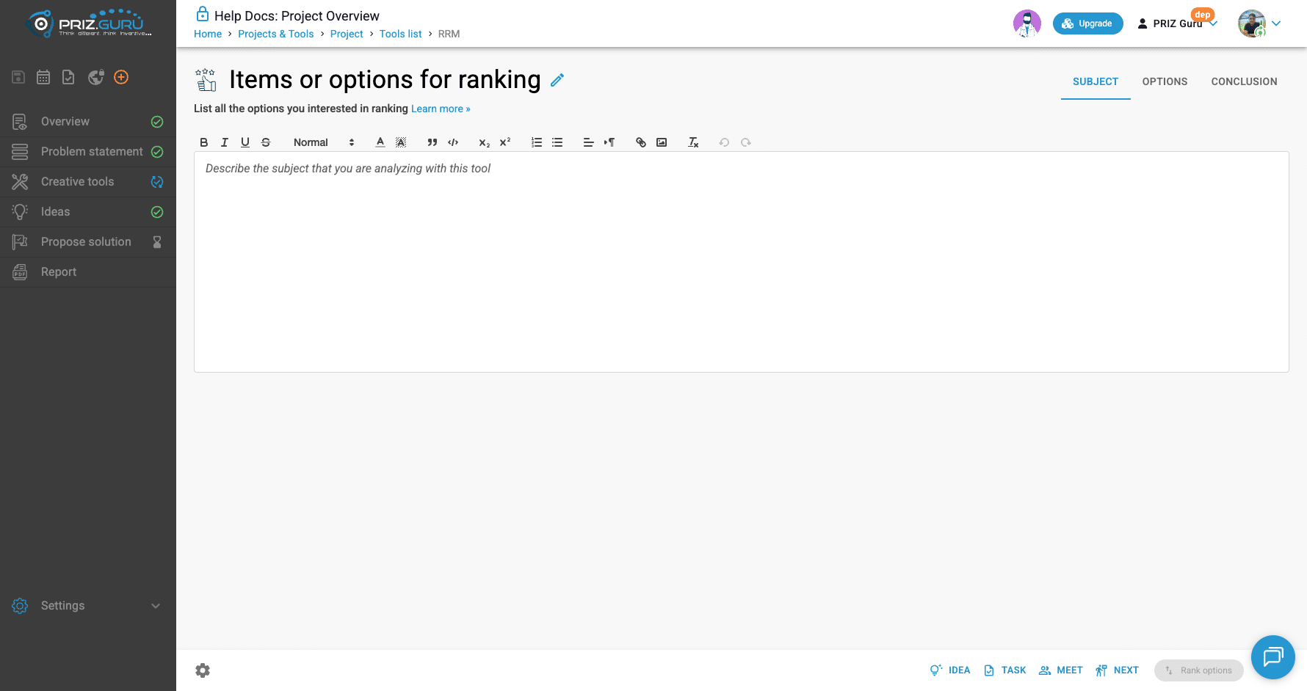The image size is (1307, 691).
Task: Expand the Settings section
Action: [88, 605]
